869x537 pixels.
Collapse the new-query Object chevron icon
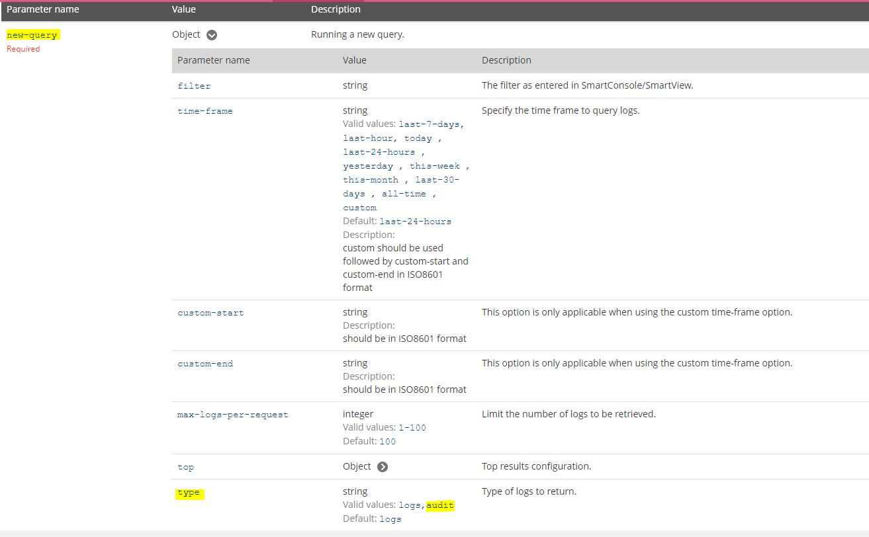tap(212, 35)
